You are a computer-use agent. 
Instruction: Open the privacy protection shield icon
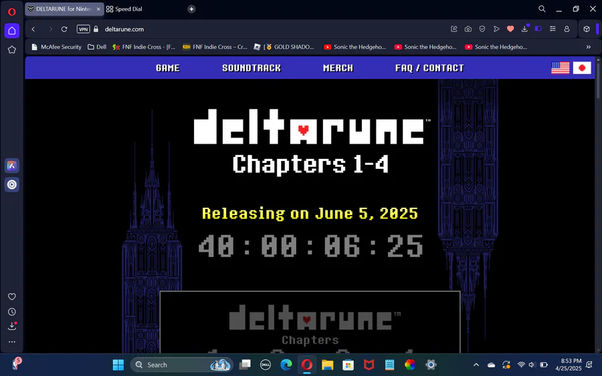pyautogui.click(x=482, y=29)
